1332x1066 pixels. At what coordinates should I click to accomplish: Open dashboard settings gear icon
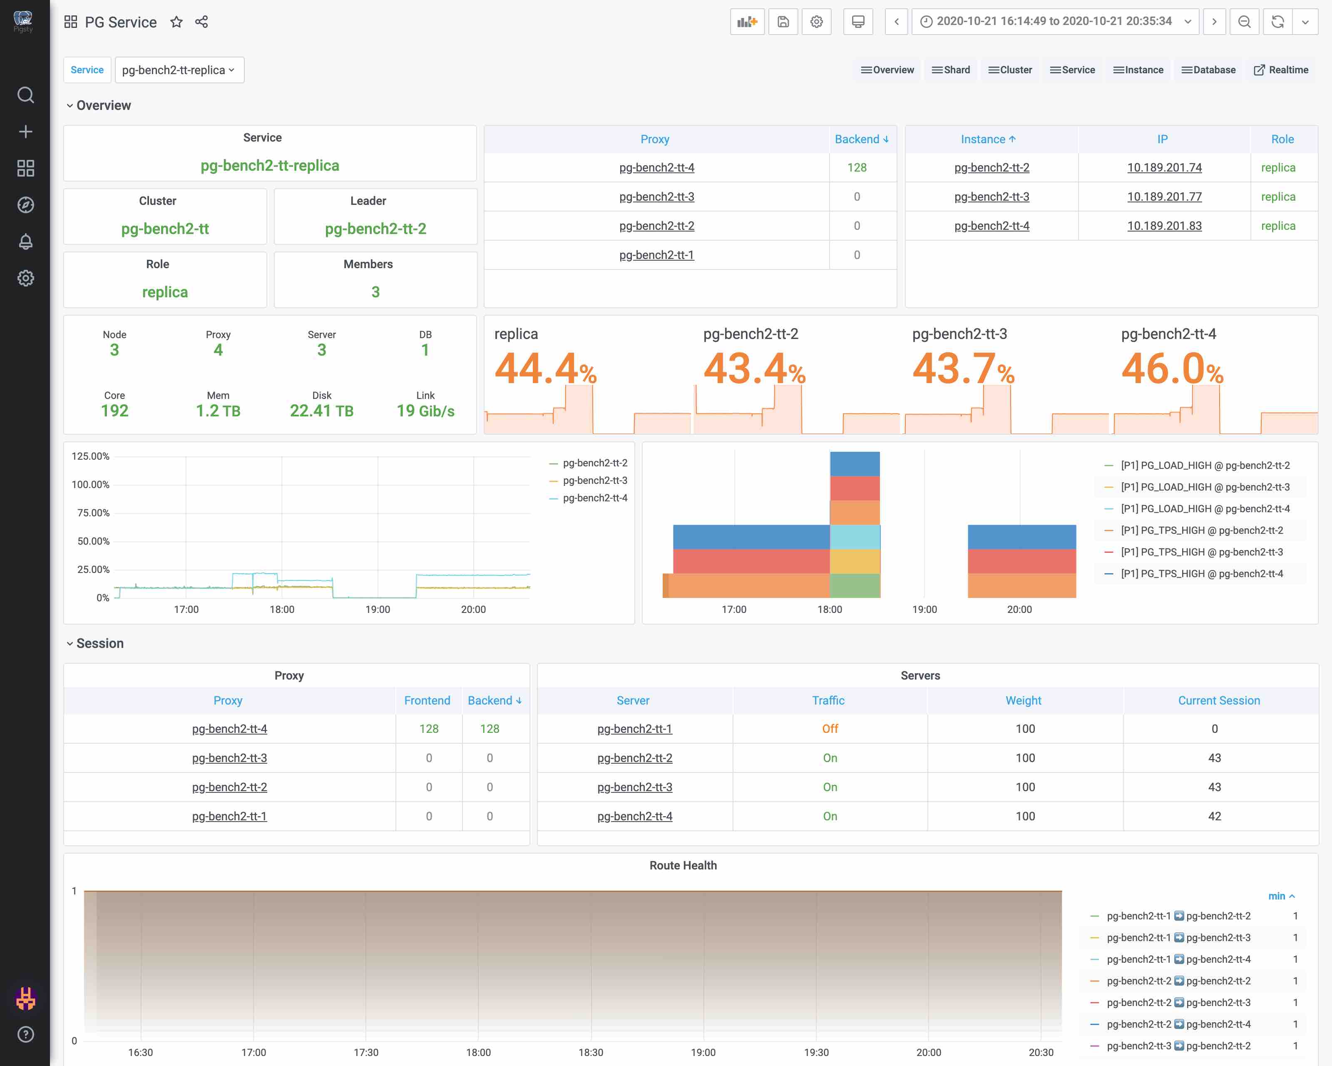(816, 22)
